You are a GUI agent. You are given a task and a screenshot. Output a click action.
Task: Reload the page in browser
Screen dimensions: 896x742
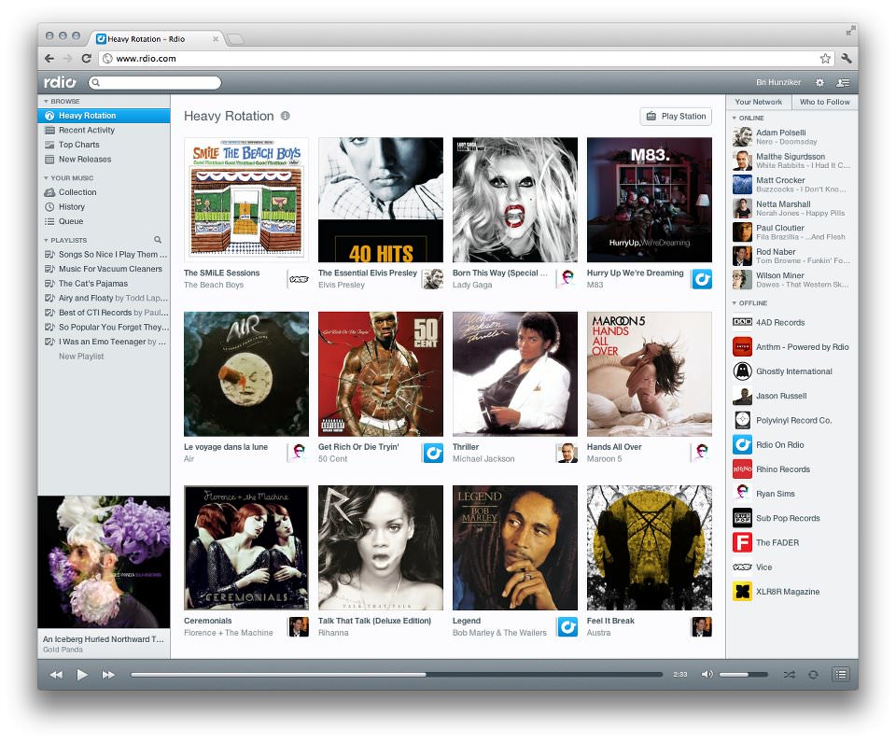click(86, 58)
